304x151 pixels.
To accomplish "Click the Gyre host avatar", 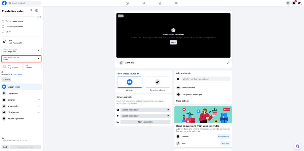I will (4, 42).
